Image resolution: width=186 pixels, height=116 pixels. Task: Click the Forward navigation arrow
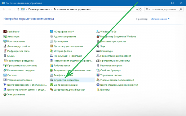click(x=10, y=9)
